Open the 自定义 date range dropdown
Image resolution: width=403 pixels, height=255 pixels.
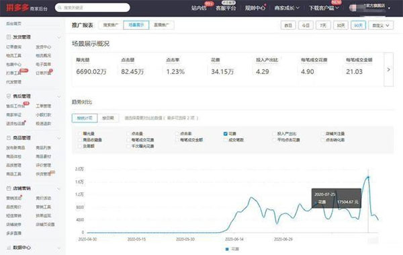[381, 26]
